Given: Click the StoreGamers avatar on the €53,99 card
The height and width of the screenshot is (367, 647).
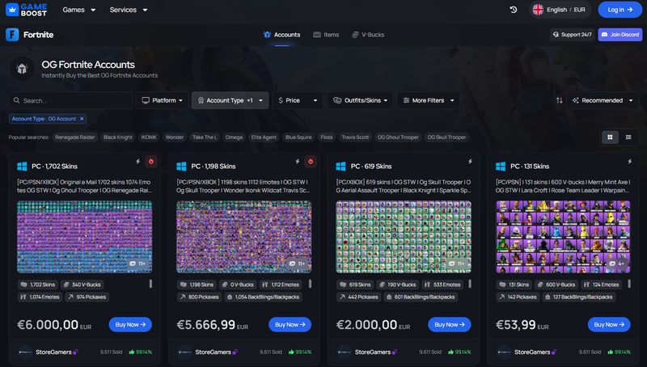Looking at the screenshot, I should point(504,352).
